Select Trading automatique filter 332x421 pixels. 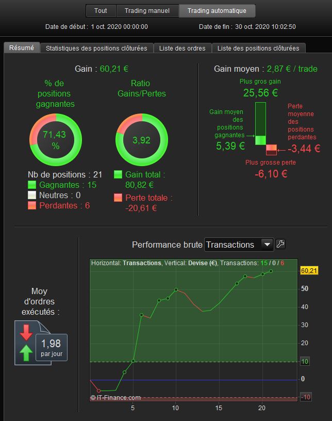(217, 11)
